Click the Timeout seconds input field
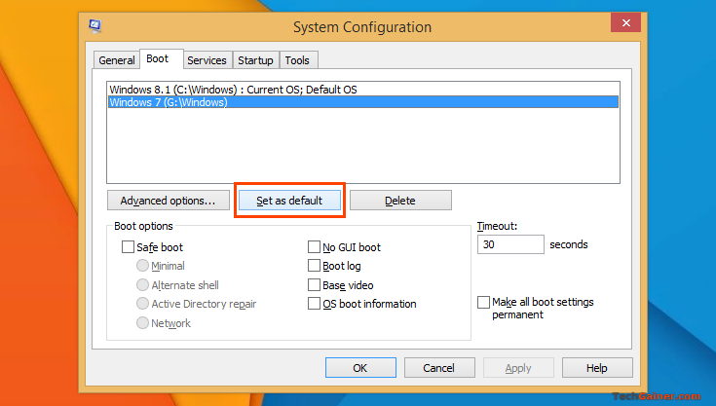Image resolution: width=716 pixels, height=406 pixels. tap(510, 244)
